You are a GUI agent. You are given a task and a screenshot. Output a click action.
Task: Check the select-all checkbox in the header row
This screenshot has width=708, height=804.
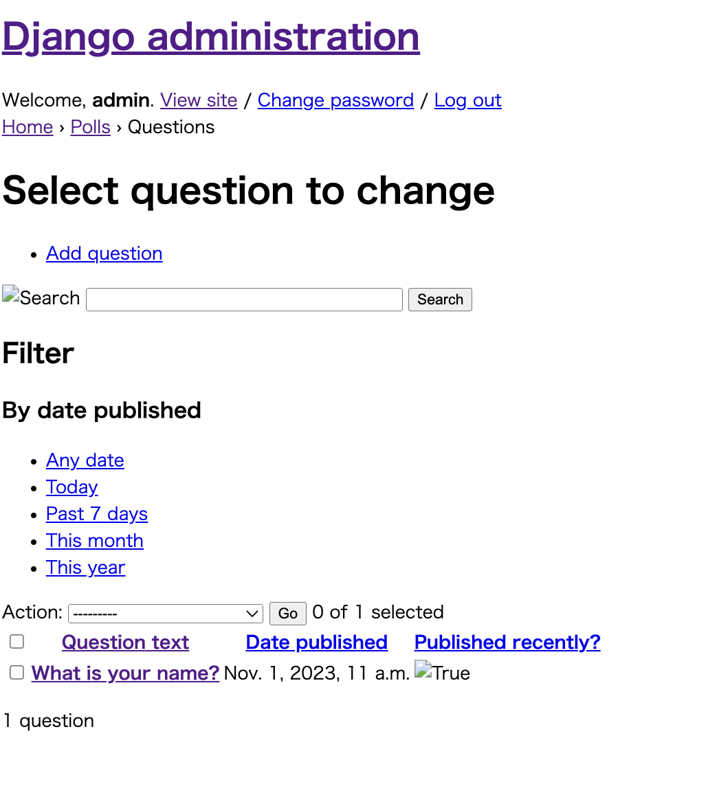(x=16, y=641)
